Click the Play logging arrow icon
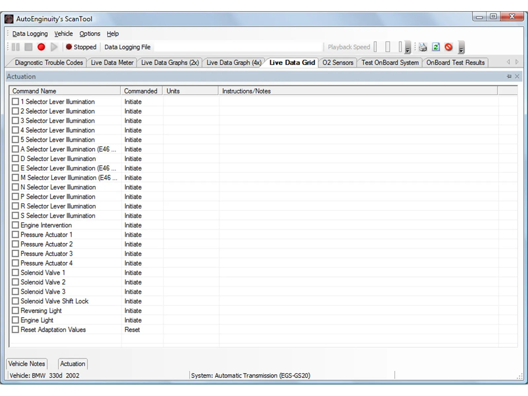The width and height of the screenshot is (528, 396). pyautogui.click(x=54, y=47)
